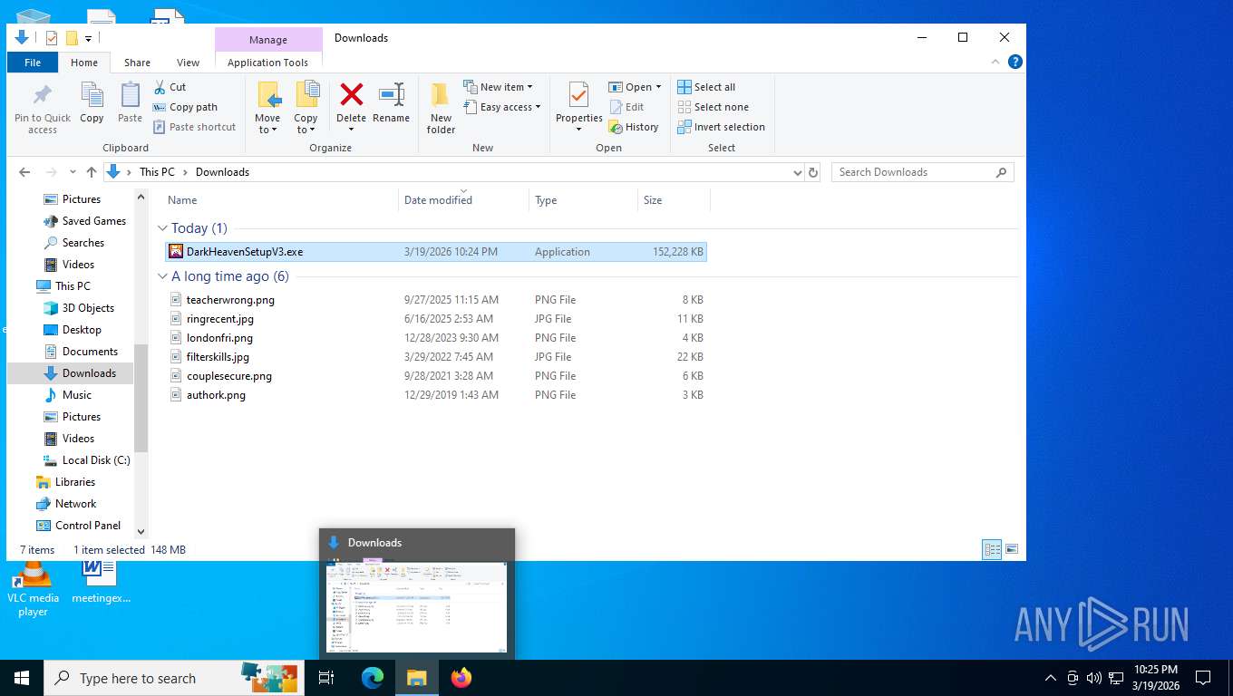Image resolution: width=1233 pixels, height=696 pixels.
Task: Click Select all
Action: 706,87
